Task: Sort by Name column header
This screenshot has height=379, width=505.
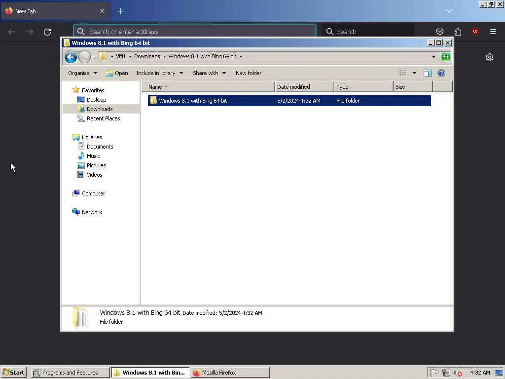Action: click(x=208, y=87)
